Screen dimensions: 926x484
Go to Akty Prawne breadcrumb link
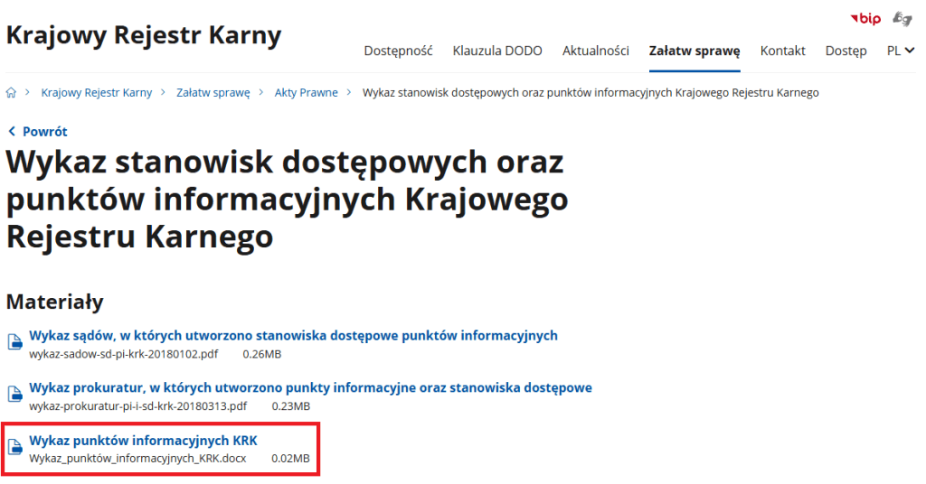tap(306, 93)
